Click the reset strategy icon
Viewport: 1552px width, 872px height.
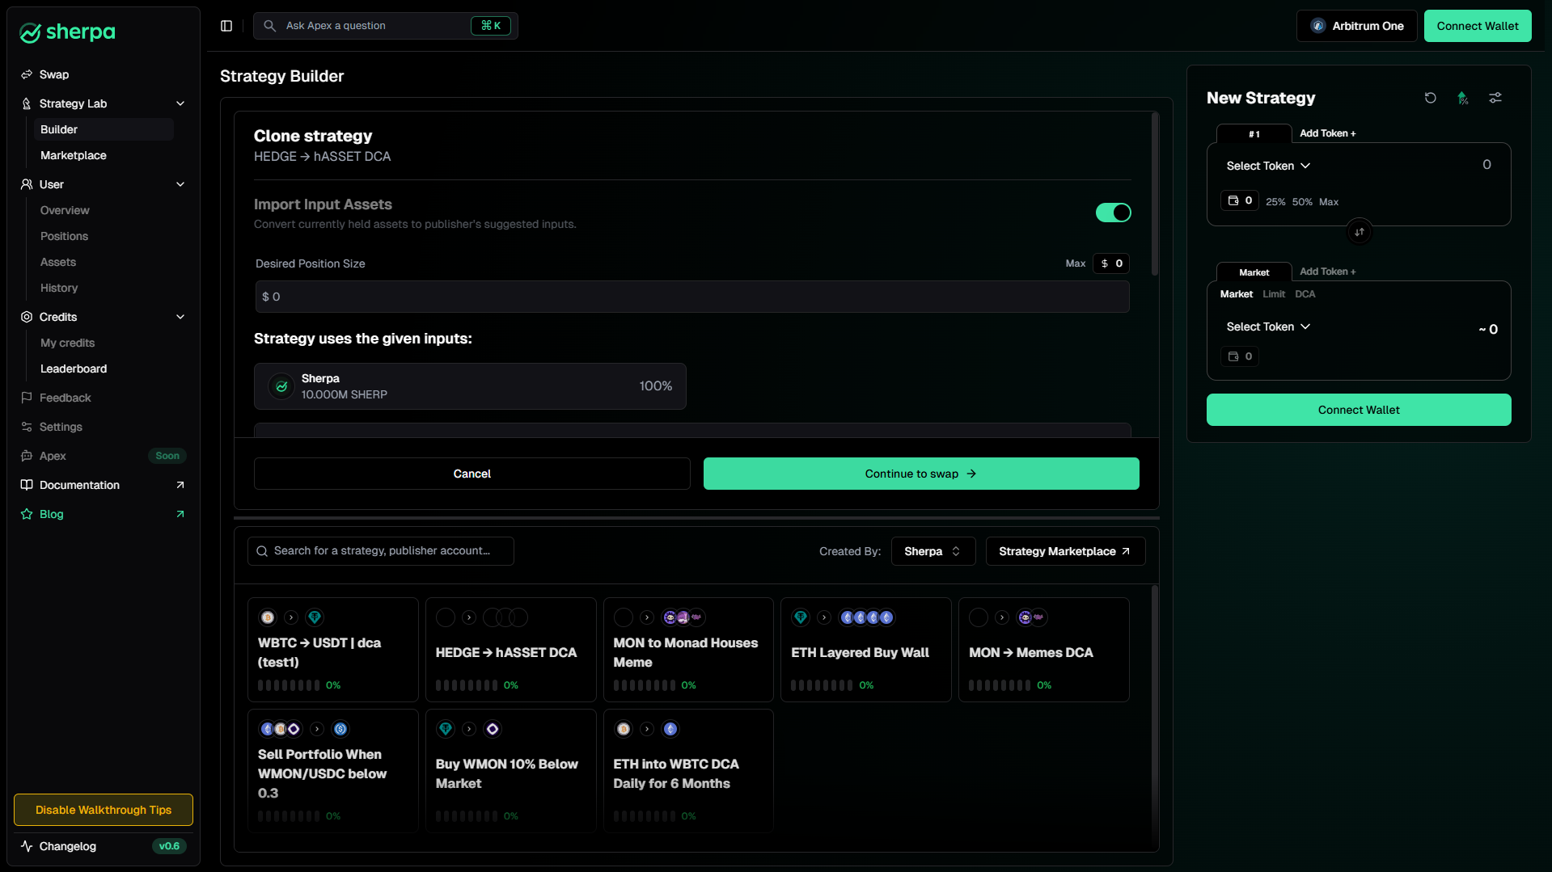(1430, 98)
